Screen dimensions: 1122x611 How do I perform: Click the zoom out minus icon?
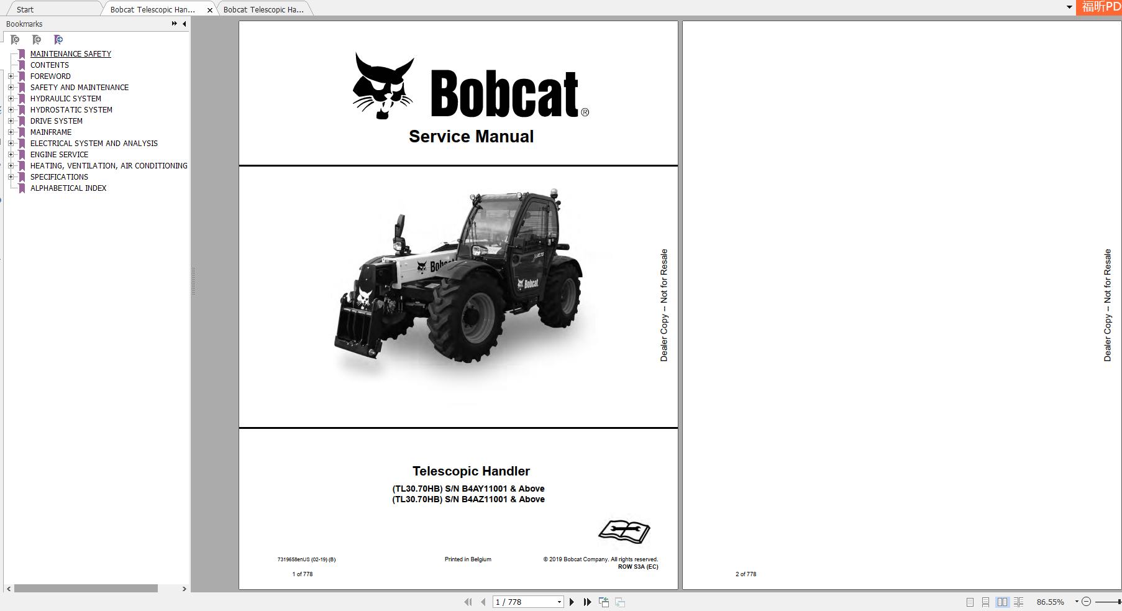tap(1087, 601)
